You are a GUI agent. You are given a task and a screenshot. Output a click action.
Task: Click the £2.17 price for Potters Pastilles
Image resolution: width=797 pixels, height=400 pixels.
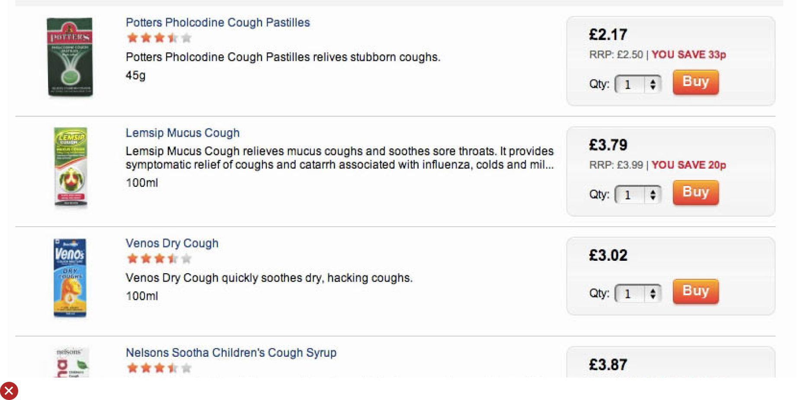tap(608, 35)
